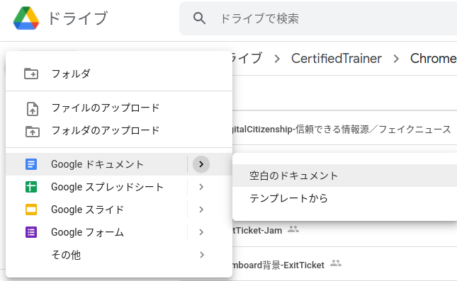Click the Google Drive logo
This screenshot has height=281, width=457.
tap(26, 18)
